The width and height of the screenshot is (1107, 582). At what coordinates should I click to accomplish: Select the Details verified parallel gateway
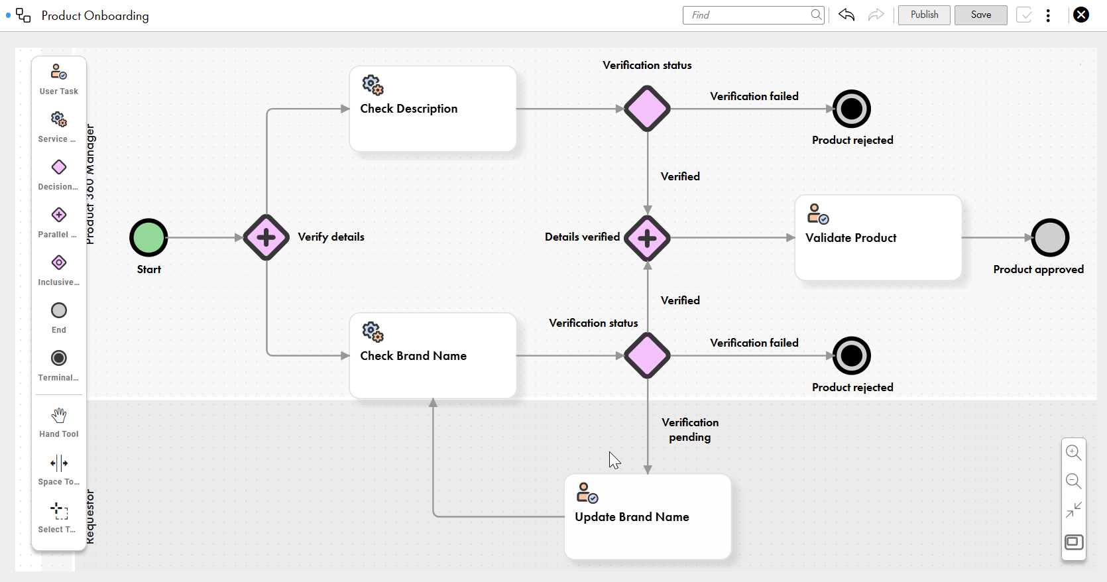click(648, 237)
